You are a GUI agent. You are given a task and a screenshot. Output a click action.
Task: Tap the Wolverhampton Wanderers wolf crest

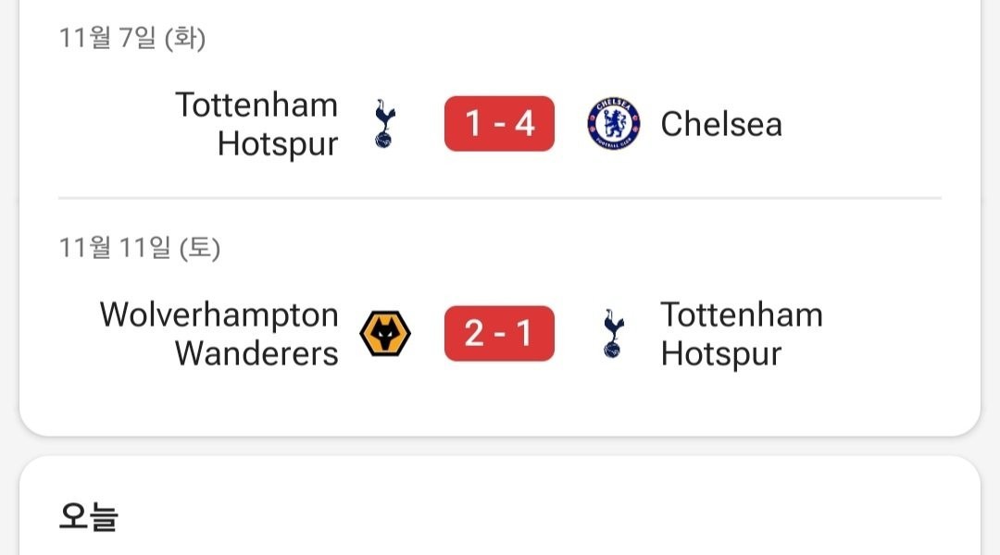385,334
